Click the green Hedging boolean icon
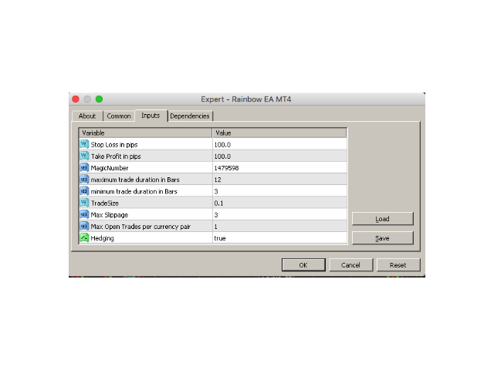 (x=84, y=238)
